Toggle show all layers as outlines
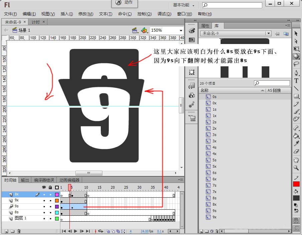The width and height of the screenshot is (302, 235). pyautogui.click(x=57, y=187)
